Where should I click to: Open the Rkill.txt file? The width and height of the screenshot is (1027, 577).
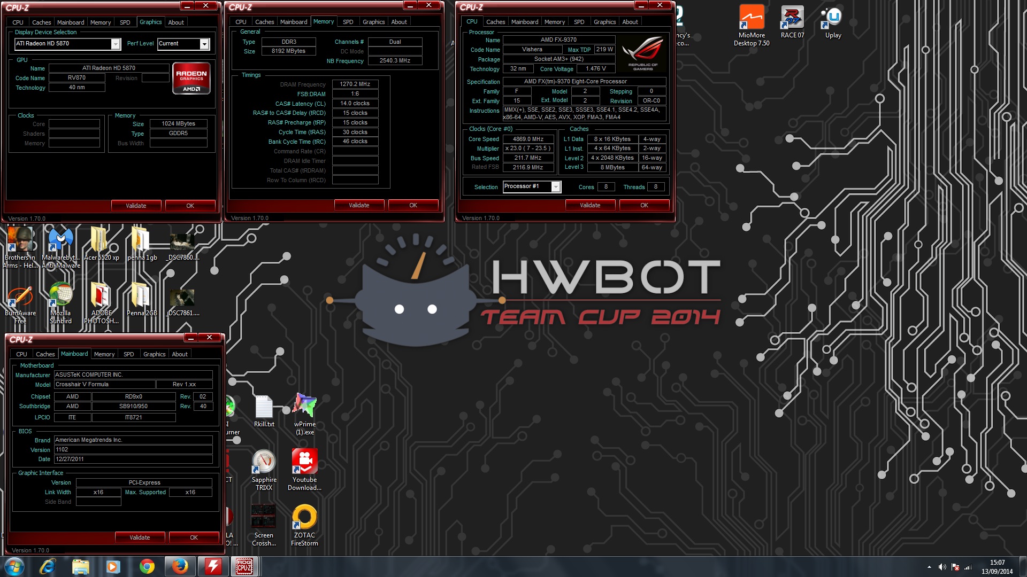coord(264,411)
